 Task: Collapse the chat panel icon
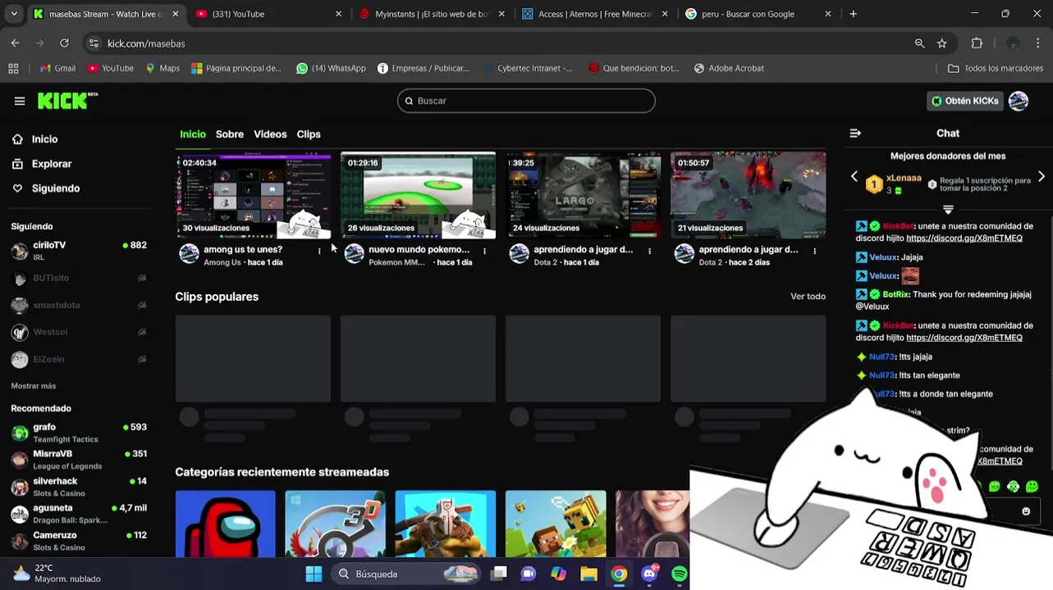point(855,134)
